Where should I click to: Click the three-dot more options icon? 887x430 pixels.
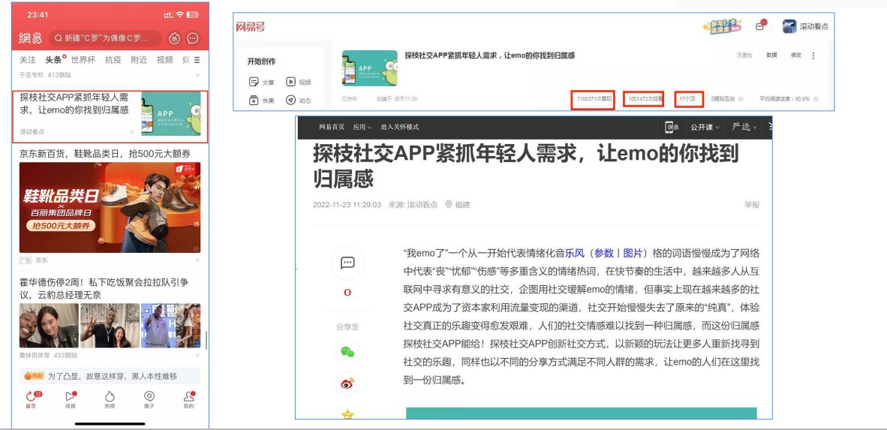tap(813, 56)
